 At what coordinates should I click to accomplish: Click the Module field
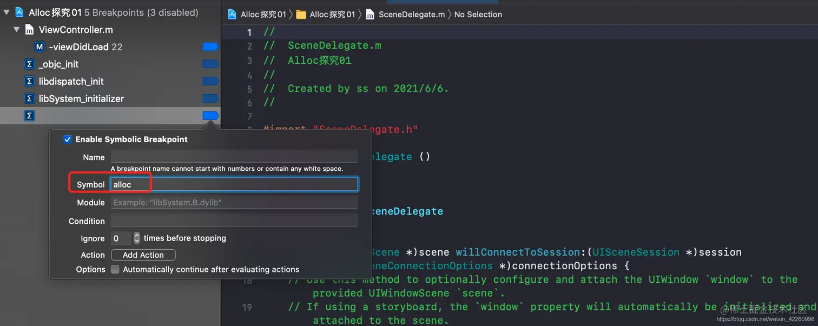click(x=234, y=203)
